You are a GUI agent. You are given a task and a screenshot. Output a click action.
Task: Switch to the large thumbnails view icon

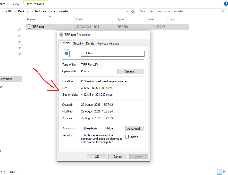click(225, 172)
